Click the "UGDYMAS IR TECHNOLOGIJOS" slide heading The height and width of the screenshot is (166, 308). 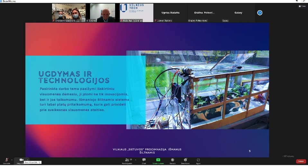click(x=74, y=77)
